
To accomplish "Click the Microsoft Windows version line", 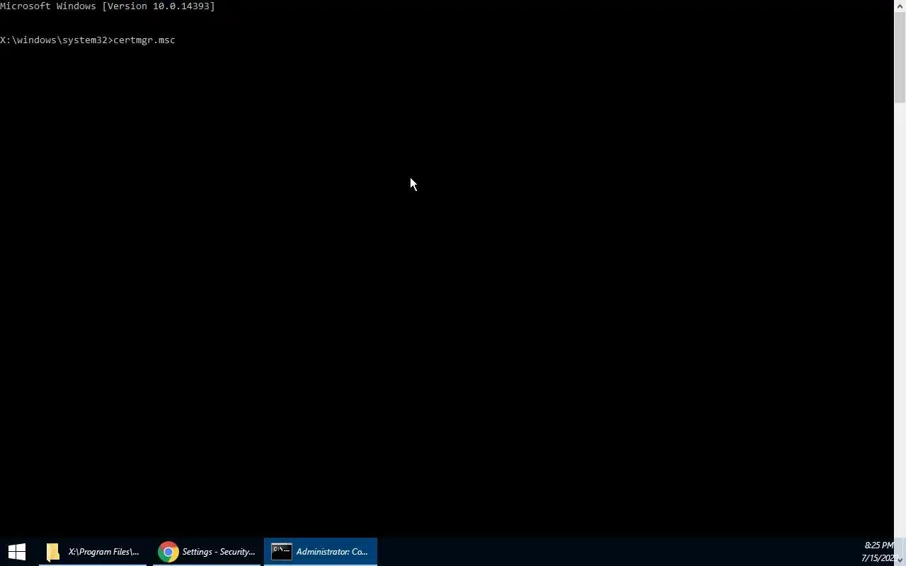I will pyautogui.click(x=108, y=6).
